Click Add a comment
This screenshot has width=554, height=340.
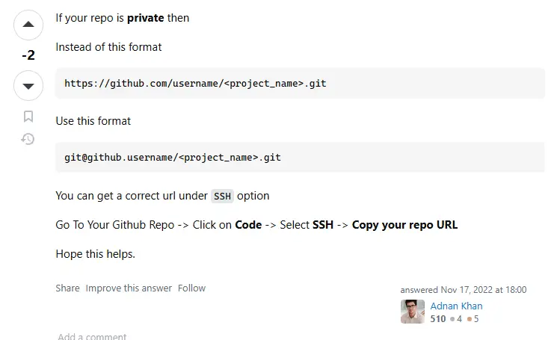click(92, 336)
